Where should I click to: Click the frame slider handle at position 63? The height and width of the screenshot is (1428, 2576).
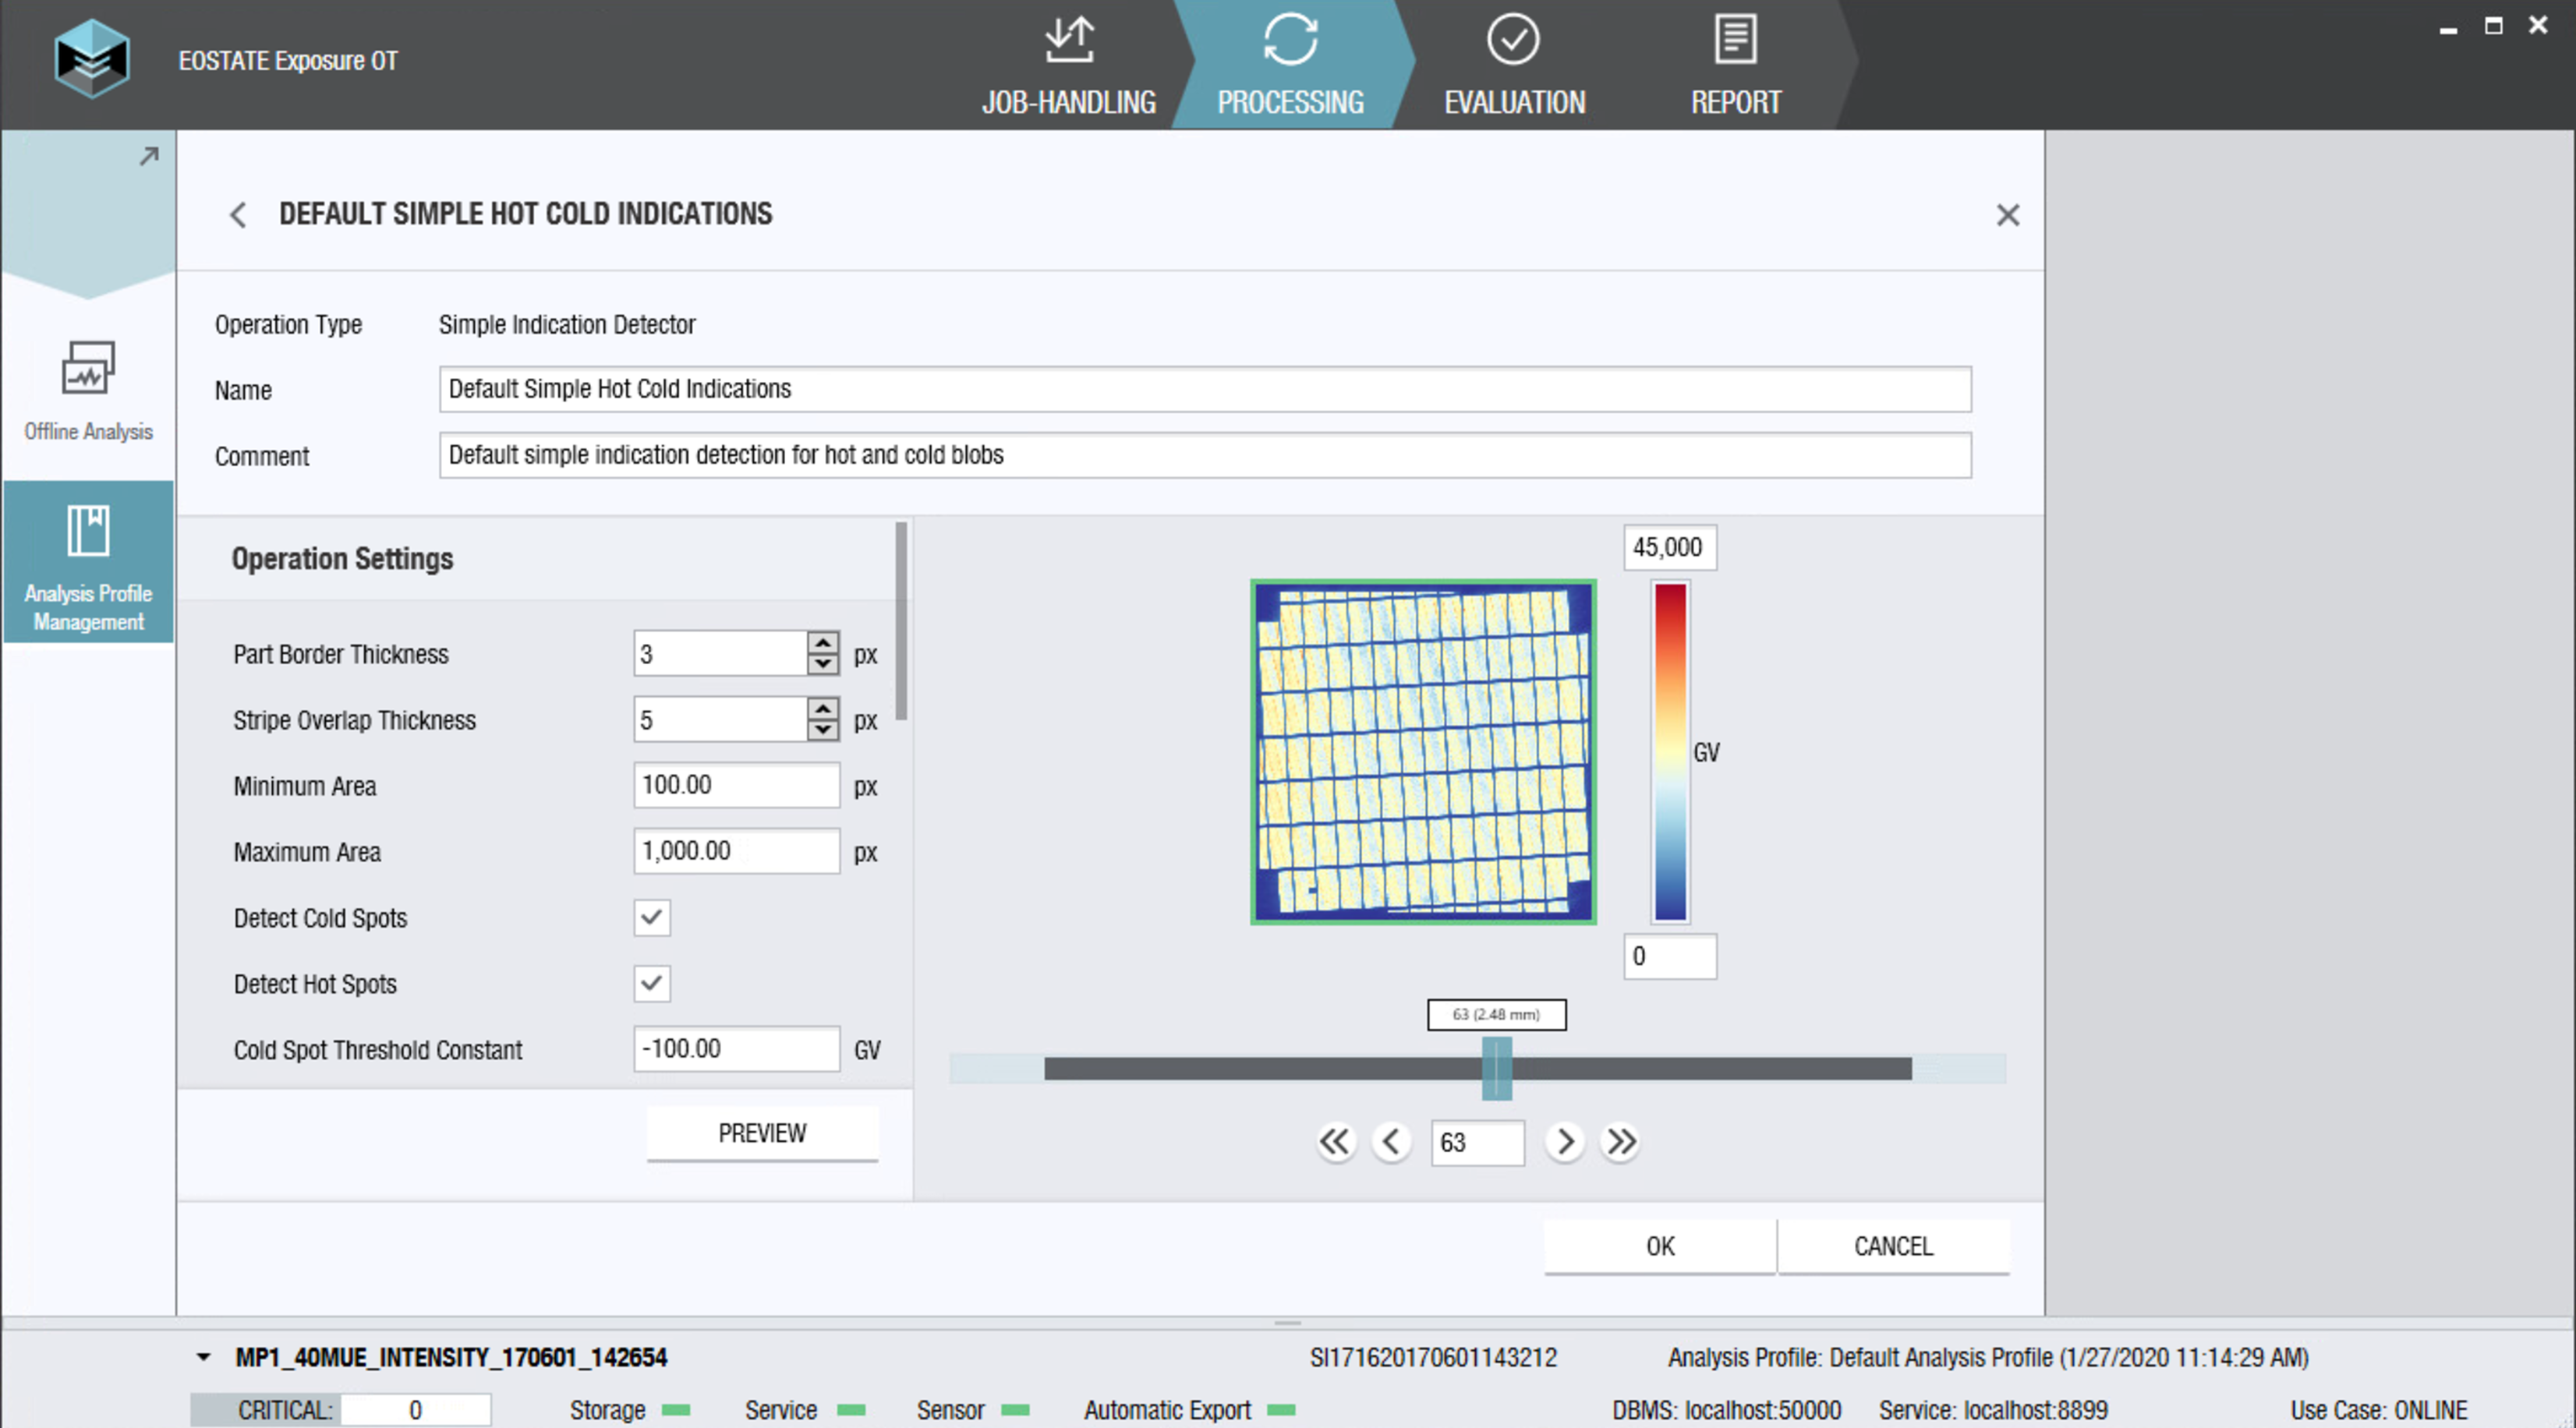pos(1496,1068)
